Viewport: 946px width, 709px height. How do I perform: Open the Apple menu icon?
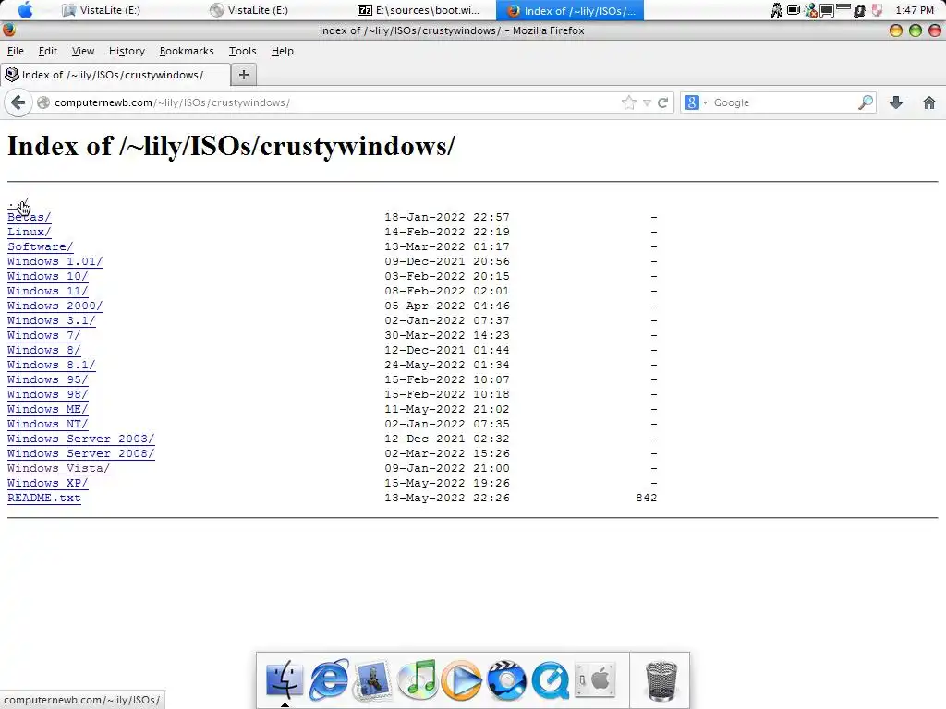click(x=25, y=9)
